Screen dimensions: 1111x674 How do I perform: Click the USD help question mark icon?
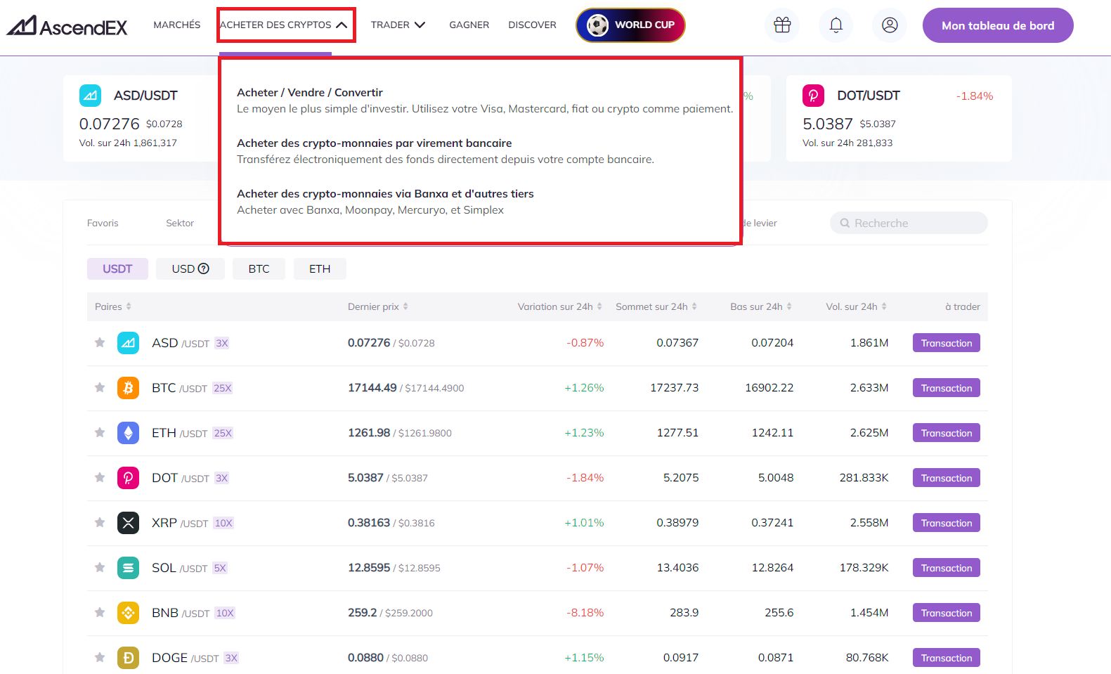coord(204,268)
